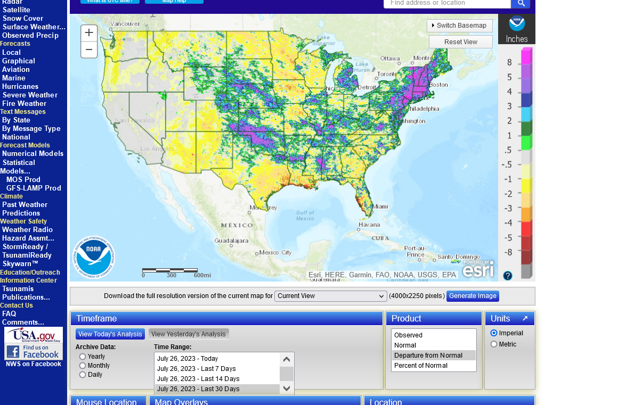Viewport: 618px width, 405px height.
Task: Expand the Switch Basemap menu
Action: [460, 26]
